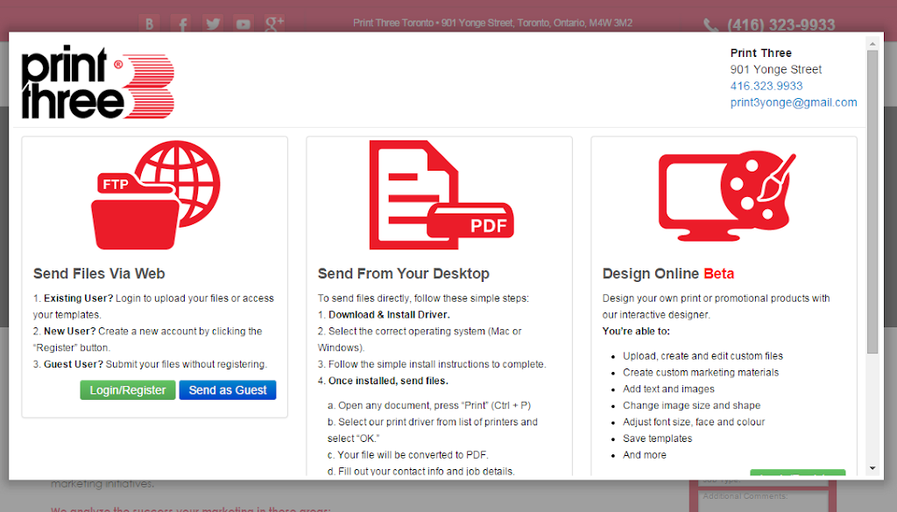Click the monitor and palette design icon
This screenshot has width=897, height=512.
coord(726,196)
